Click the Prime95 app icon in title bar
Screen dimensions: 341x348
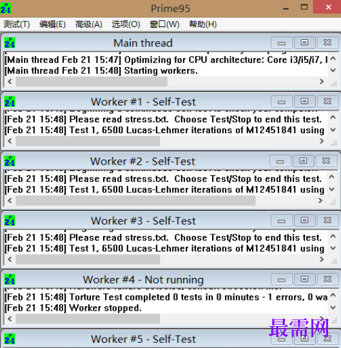6,8
